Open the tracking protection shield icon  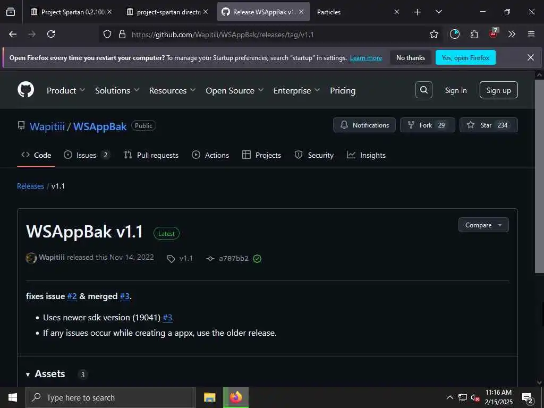pos(107,34)
